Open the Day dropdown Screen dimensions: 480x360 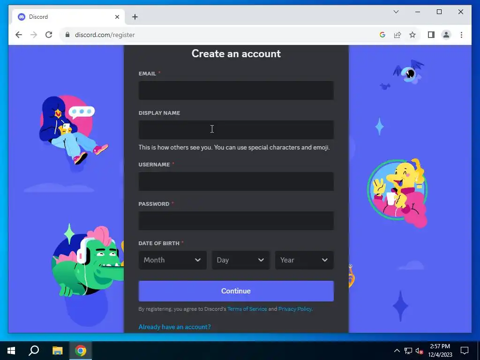240,260
